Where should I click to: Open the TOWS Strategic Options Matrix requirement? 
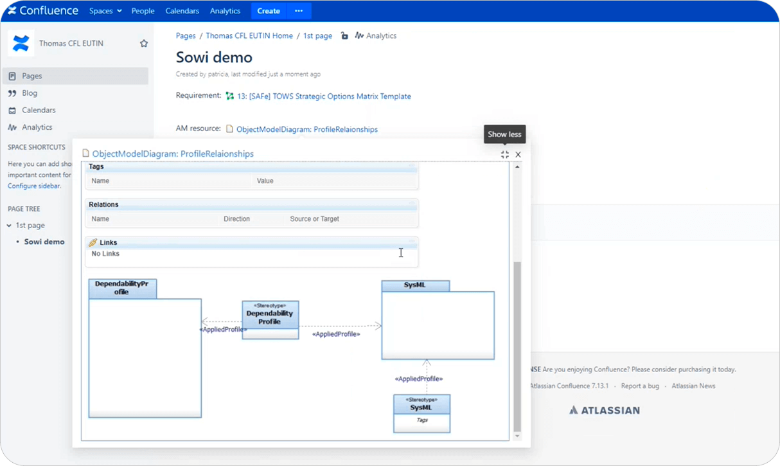tap(324, 96)
